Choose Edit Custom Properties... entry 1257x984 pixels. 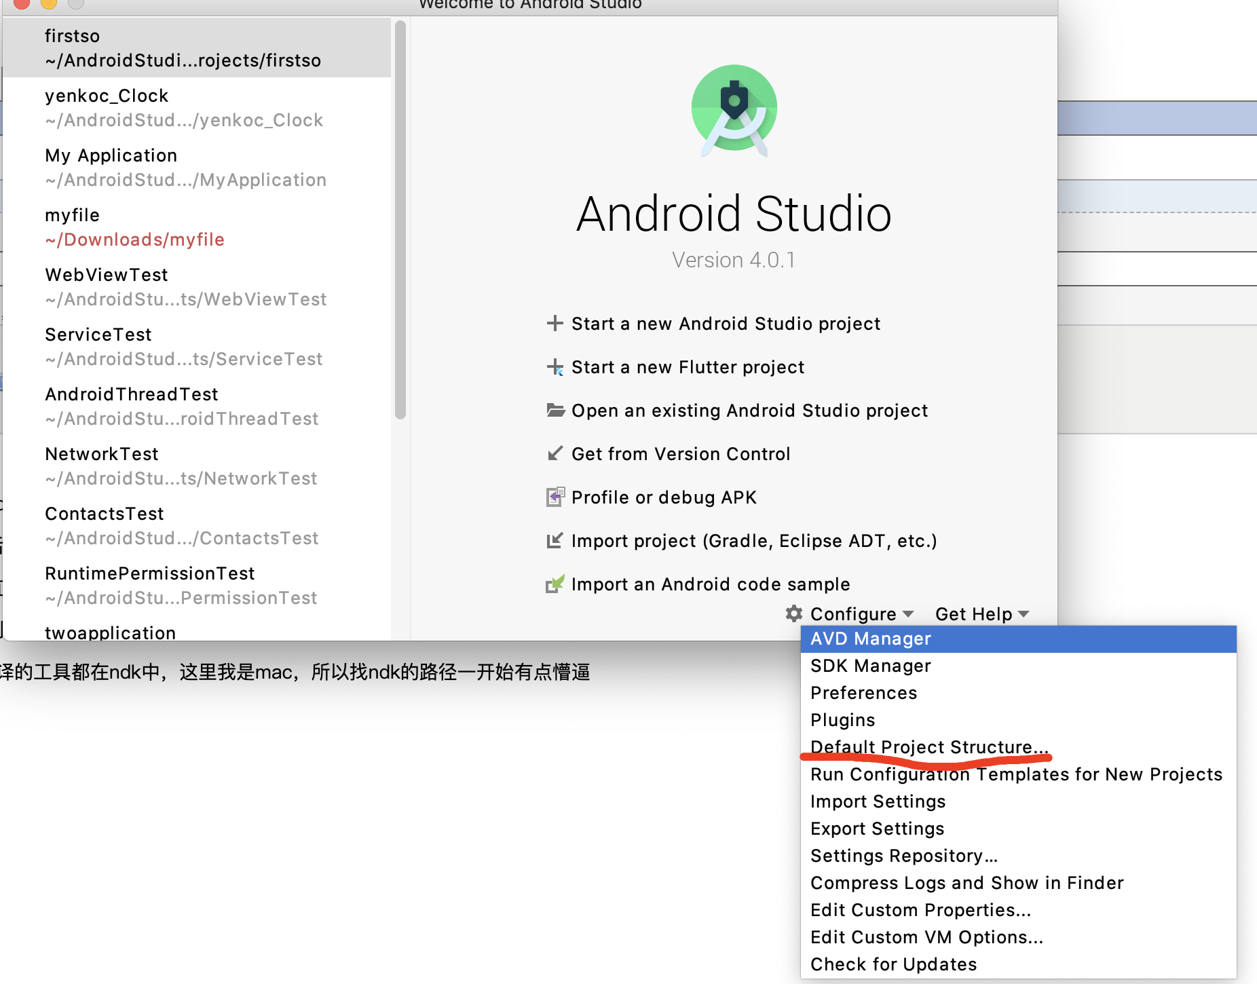coord(1018,911)
